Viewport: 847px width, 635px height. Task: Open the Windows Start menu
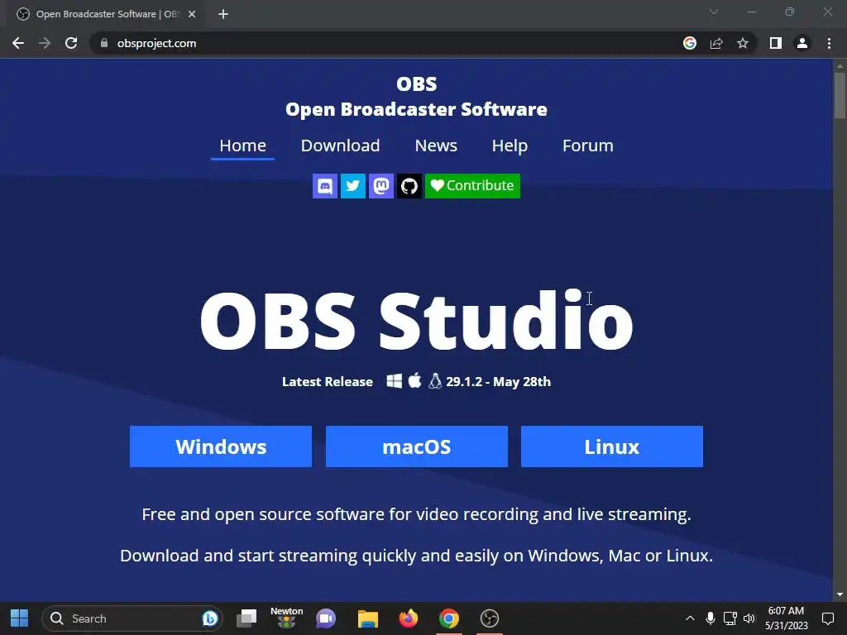[20, 618]
